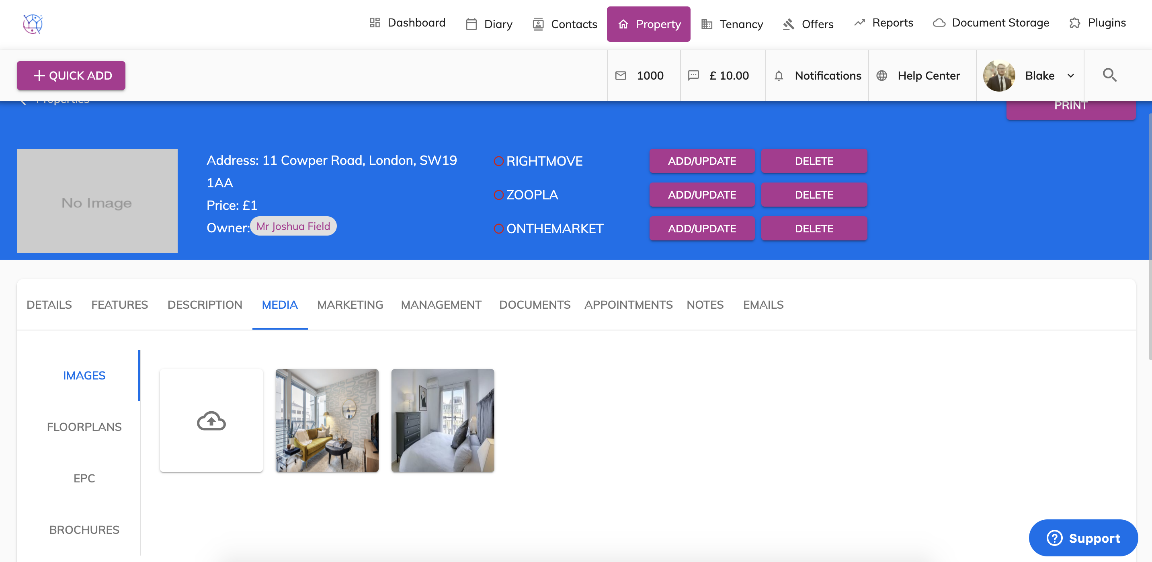Expand the Blake user dropdown arrow
The width and height of the screenshot is (1152, 562).
point(1071,76)
